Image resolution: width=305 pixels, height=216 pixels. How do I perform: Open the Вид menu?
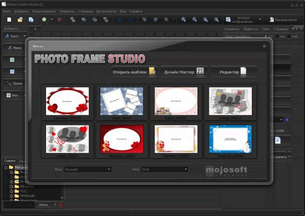pos(123,11)
